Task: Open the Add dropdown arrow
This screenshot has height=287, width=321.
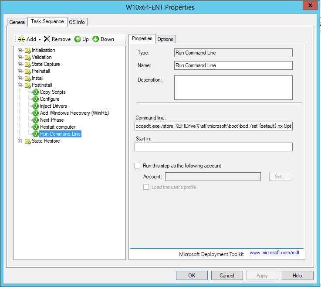Action: tap(40, 39)
